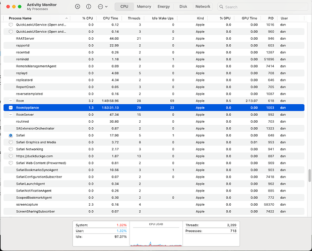Click the Roon process row icon
This screenshot has width=312, height=251.
pos(11,101)
